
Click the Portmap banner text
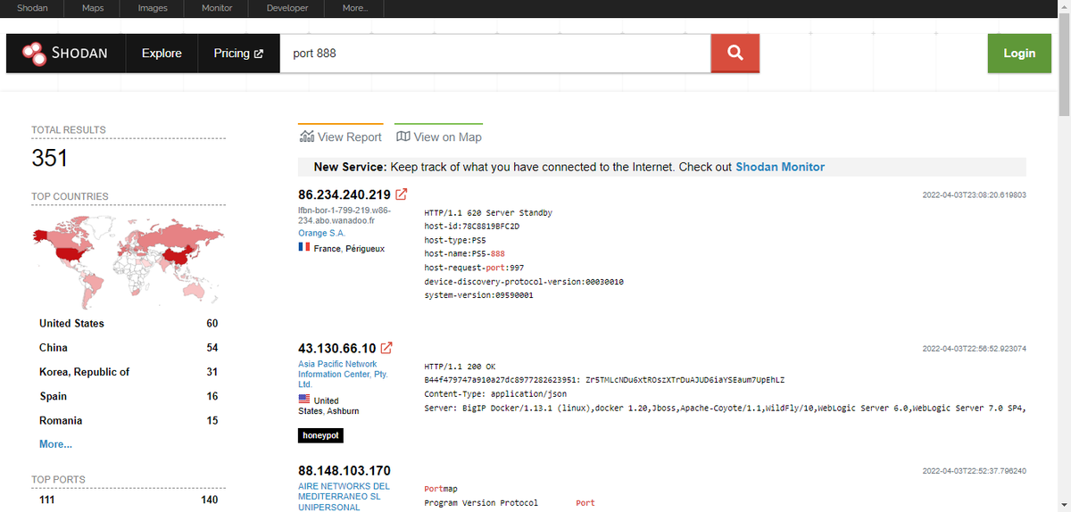pyautogui.click(x=440, y=489)
